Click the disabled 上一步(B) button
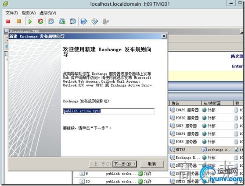This screenshot has width=245, height=186. pos(101,164)
